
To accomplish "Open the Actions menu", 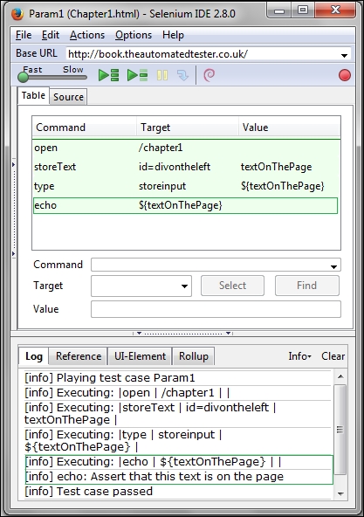I will click(87, 35).
